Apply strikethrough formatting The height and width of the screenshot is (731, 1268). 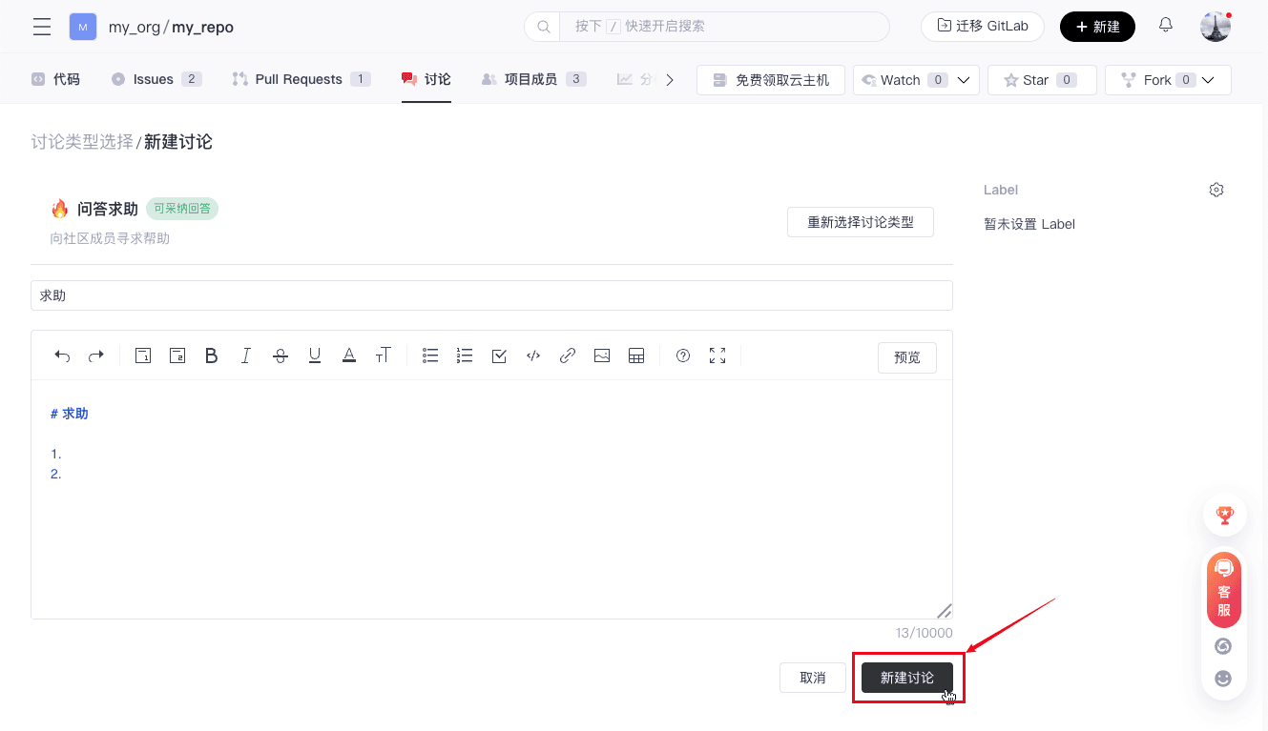(281, 355)
